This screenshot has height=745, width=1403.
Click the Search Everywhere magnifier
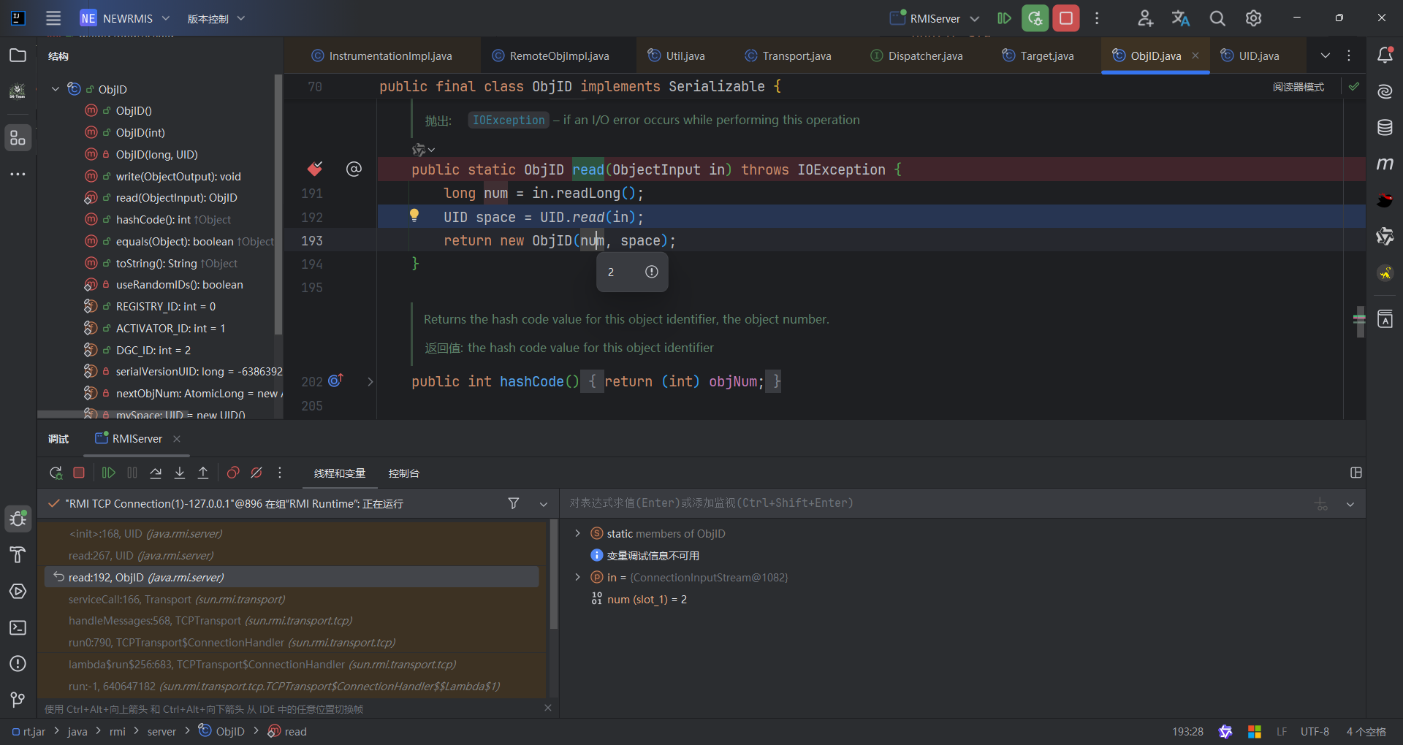point(1217,18)
